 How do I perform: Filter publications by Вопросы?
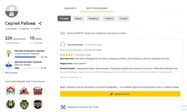point(93,19)
